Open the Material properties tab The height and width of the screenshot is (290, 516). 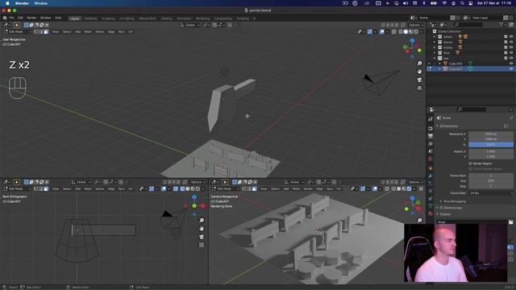[431, 213]
